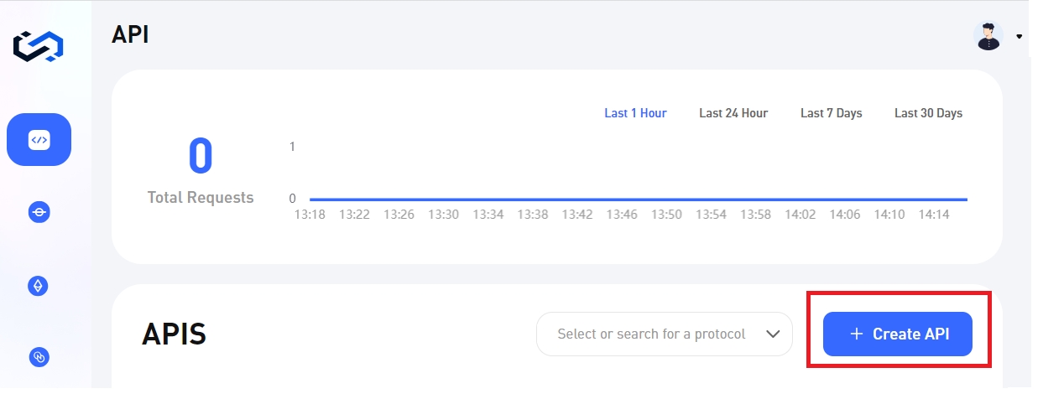Click the APIS section heading
This screenshot has height=399, width=1043.
coord(174,334)
